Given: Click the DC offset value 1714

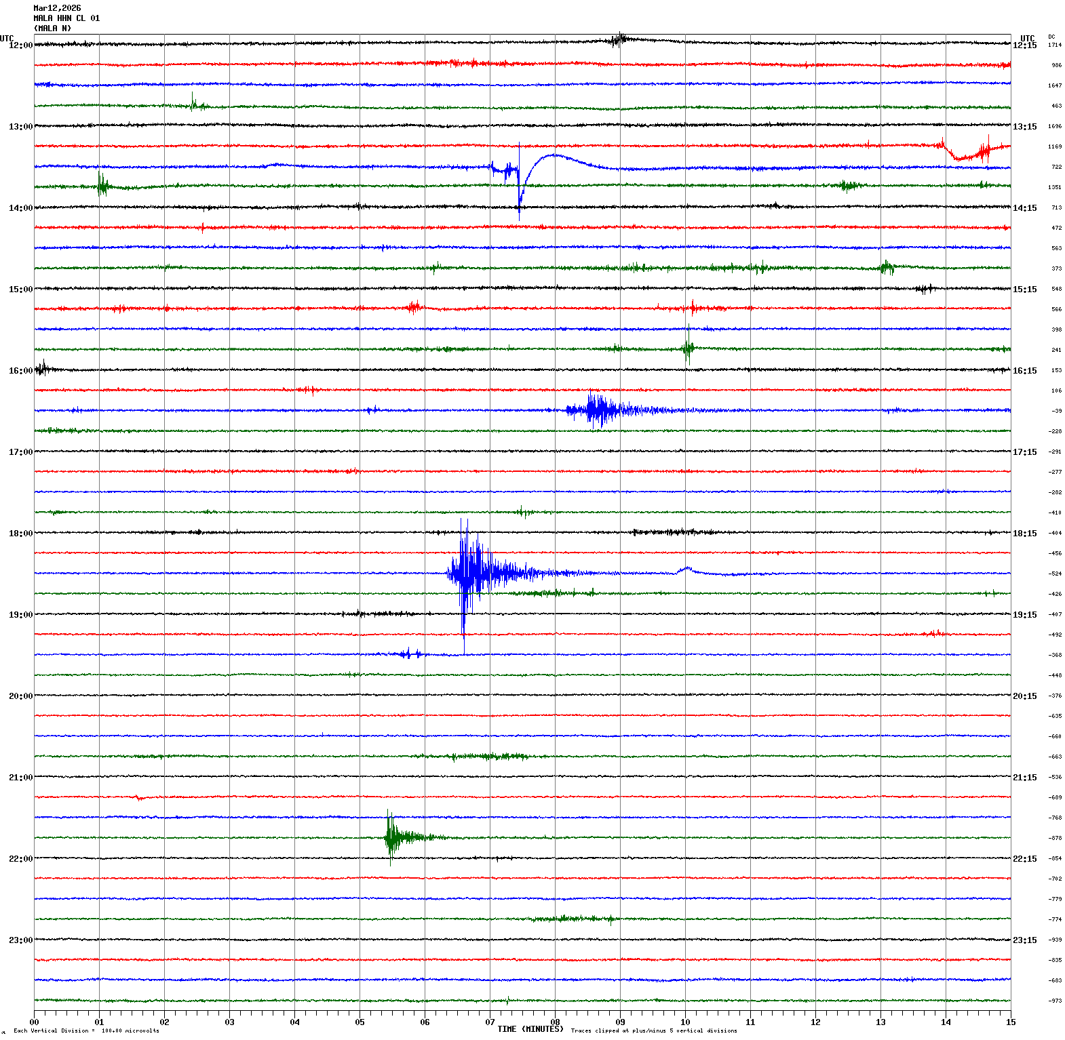Looking at the screenshot, I should 1056,45.
